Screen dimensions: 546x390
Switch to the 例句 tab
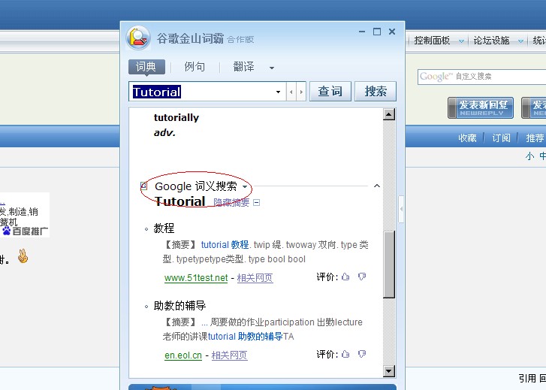195,67
